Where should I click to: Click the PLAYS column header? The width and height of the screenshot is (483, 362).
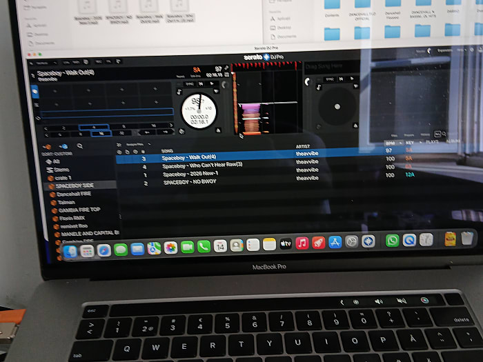432,142
